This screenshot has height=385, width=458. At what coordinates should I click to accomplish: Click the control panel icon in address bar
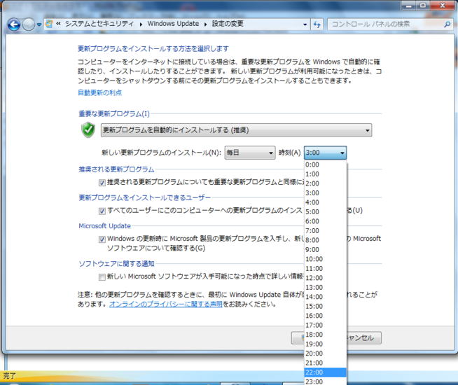[49, 24]
